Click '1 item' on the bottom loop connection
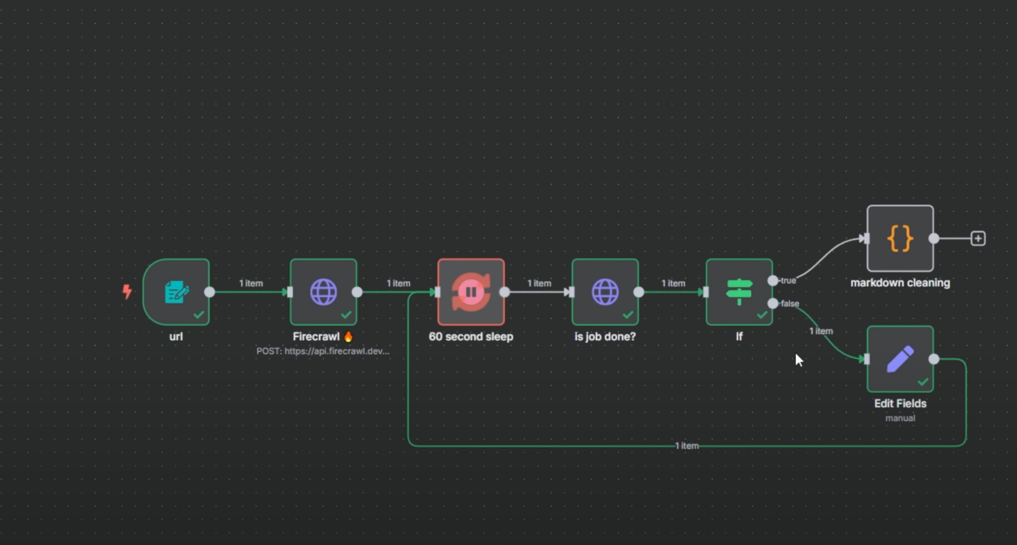The height and width of the screenshot is (545, 1017). click(x=686, y=446)
